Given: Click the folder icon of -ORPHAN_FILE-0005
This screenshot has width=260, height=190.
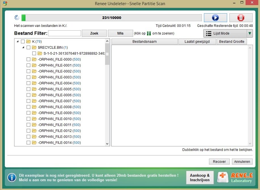Looking at the screenshot, I should tap(34, 89).
